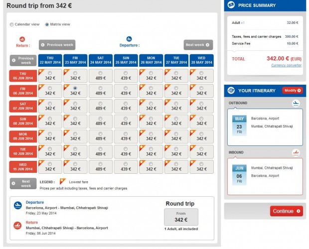The height and width of the screenshot is (249, 309).
Task: Click the inbound flight plane icon
Action: 296,152
